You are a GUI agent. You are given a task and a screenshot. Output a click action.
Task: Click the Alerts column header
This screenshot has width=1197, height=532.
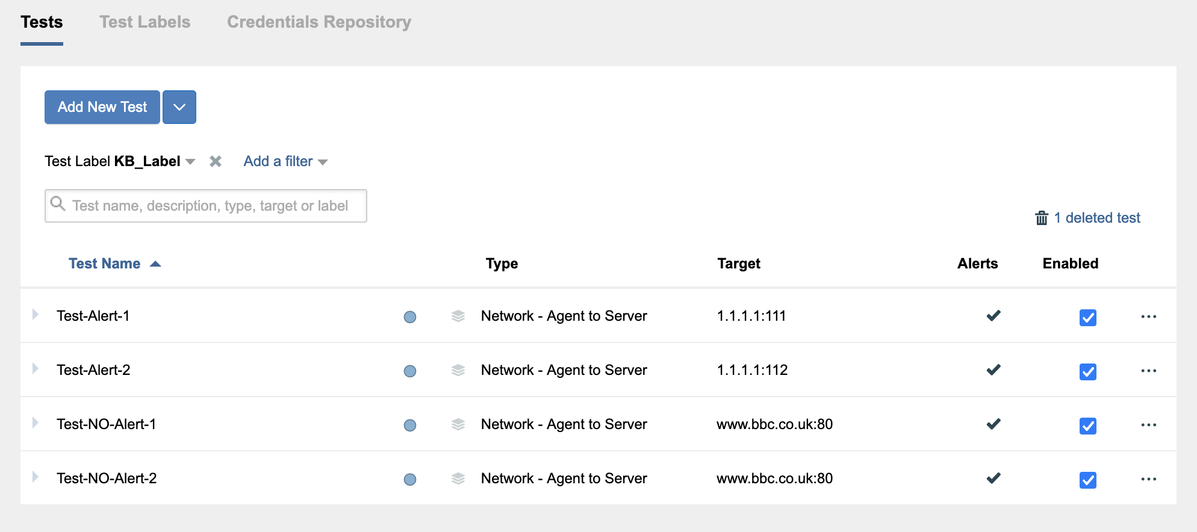[978, 264]
